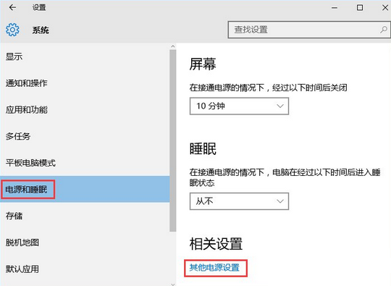Select 电源和睡眠 in sidebar

tap(85, 189)
